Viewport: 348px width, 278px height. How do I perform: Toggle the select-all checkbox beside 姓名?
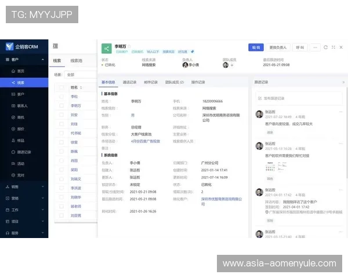click(61, 87)
